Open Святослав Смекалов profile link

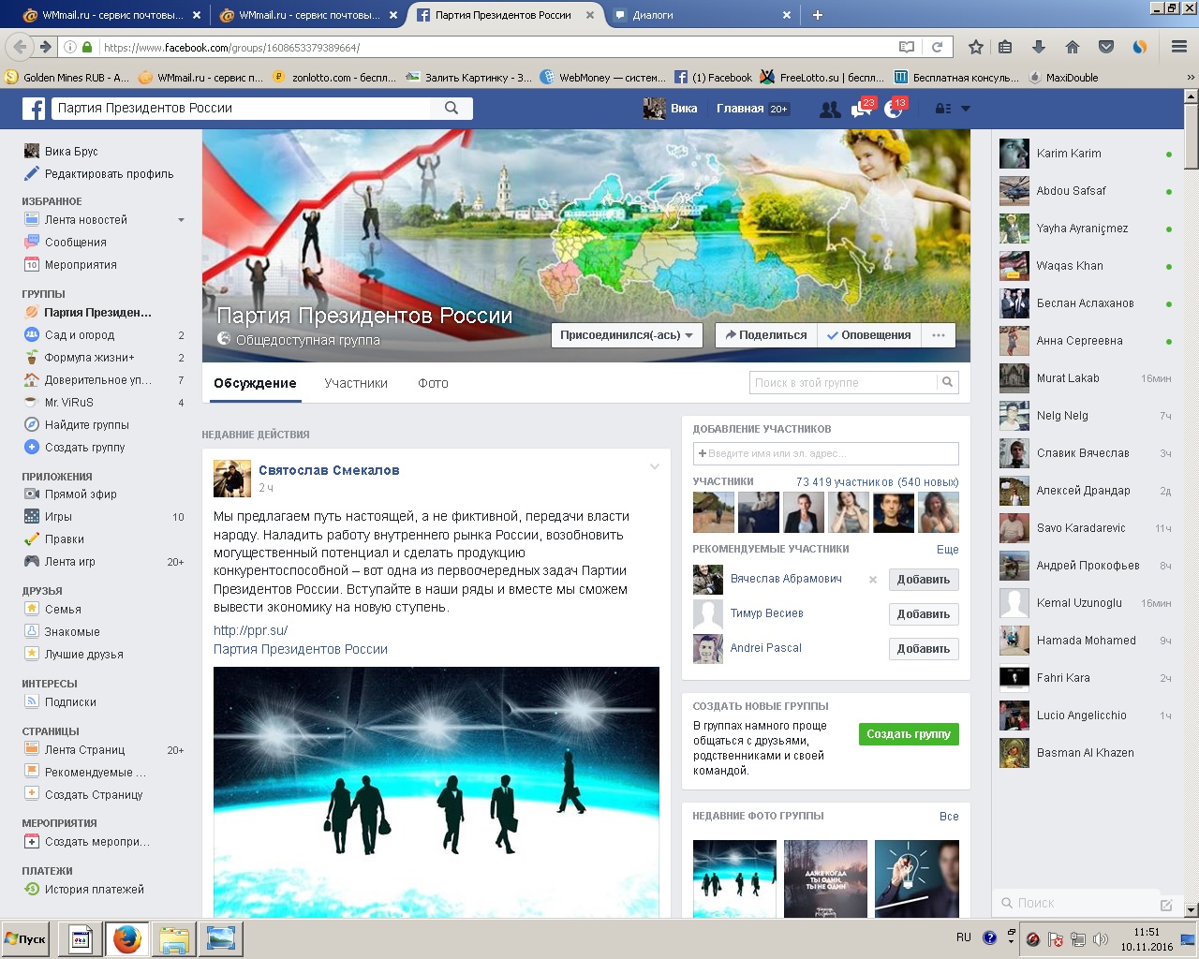point(329,470)
